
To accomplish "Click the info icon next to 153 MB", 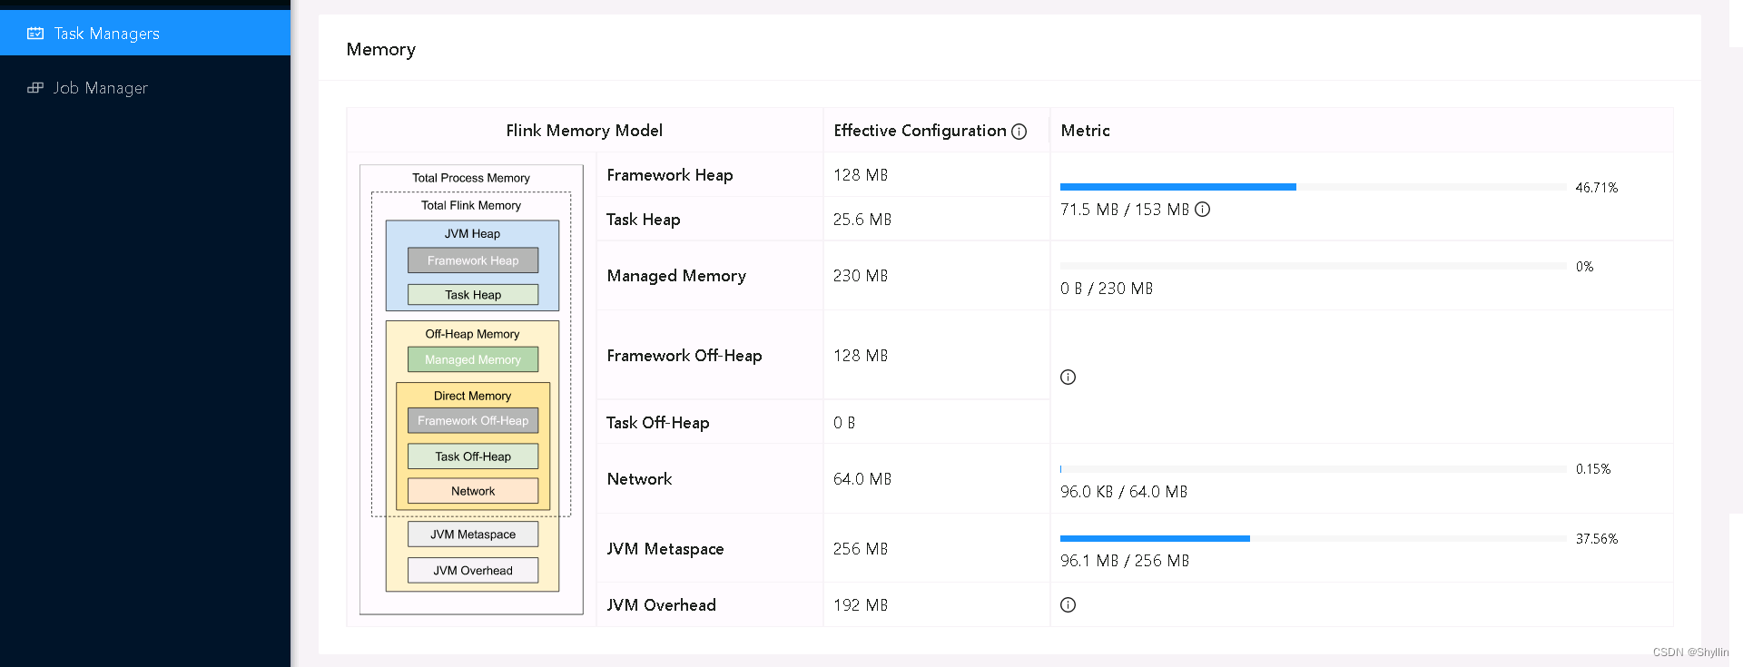I will tap(1203, 210).
